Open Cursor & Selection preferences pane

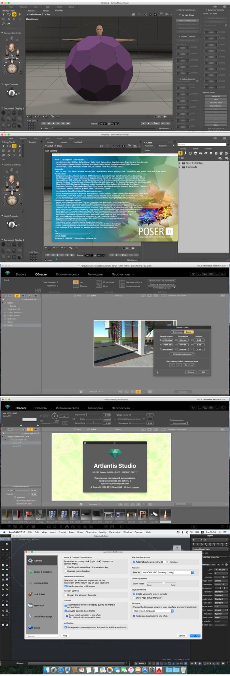(x=42, y=572)
